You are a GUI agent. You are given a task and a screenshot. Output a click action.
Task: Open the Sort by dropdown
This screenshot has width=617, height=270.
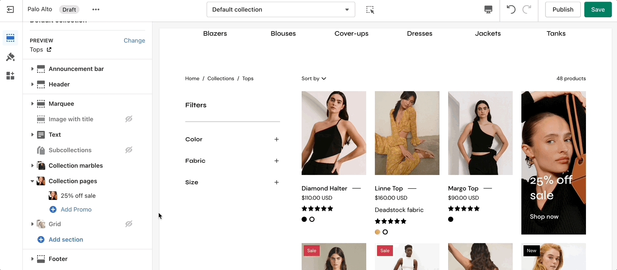point(314,79)
